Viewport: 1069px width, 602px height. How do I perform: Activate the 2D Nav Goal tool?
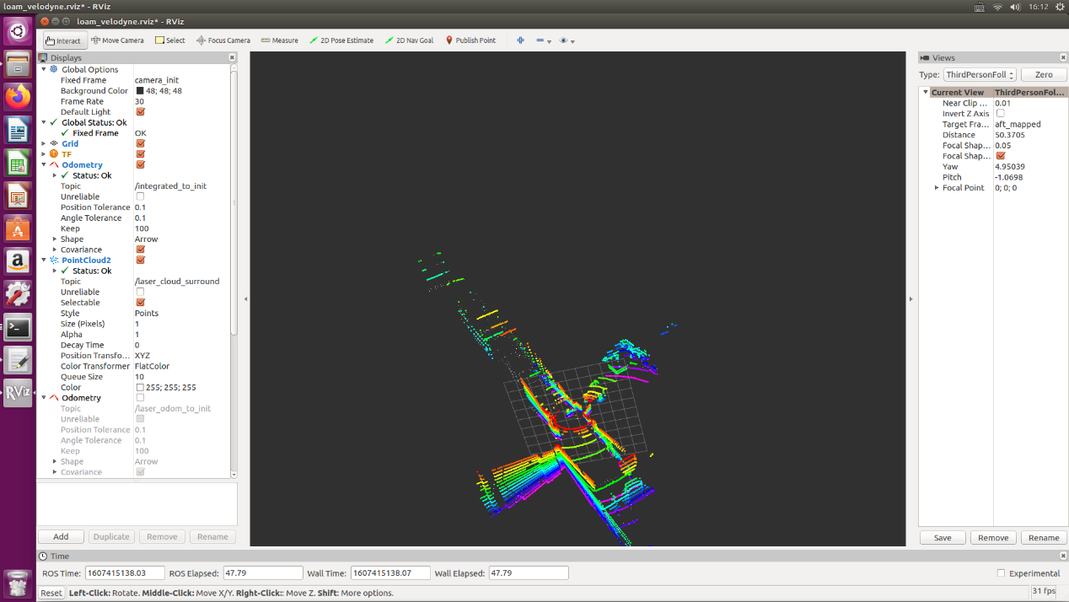click(x=410, y=40)
